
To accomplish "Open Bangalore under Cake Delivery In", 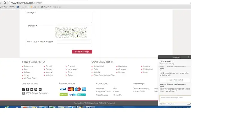I will point(123,66).
